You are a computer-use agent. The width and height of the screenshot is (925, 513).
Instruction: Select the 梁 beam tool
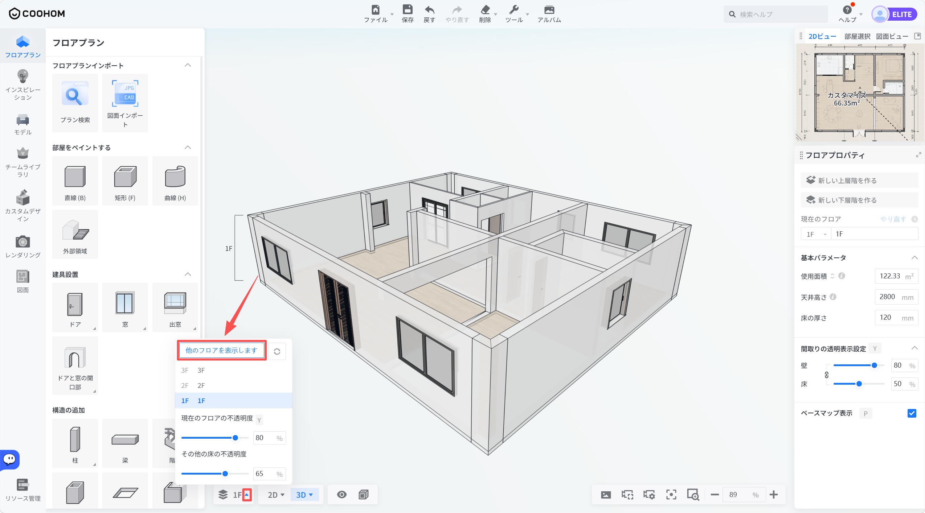[125, 443]
